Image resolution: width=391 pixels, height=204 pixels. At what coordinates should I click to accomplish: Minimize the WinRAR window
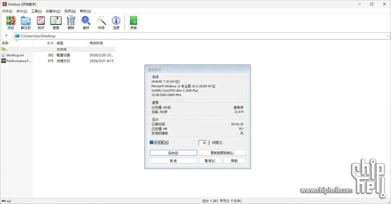pos(359,4)
